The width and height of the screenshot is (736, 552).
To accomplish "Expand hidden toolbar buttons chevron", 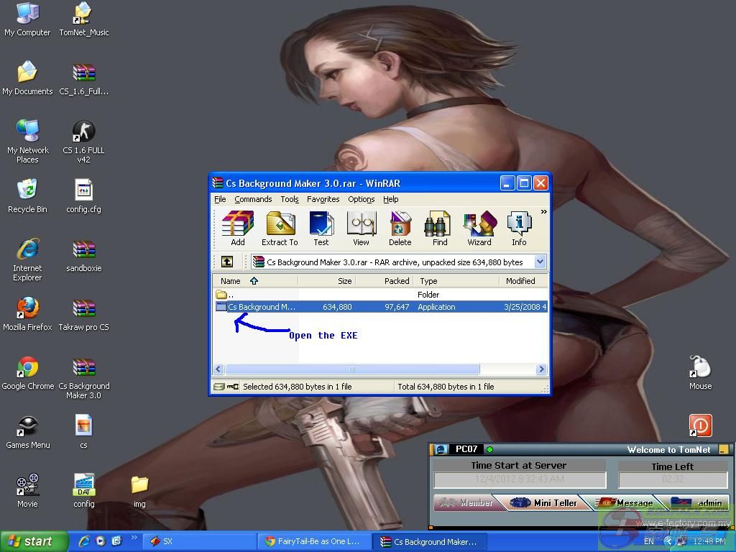I will [x=543, y=212].
